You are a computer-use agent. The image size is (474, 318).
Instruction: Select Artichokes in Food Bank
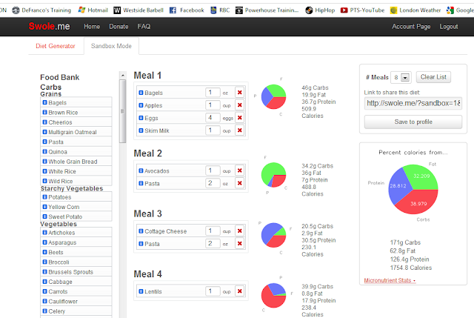point(76,233)
